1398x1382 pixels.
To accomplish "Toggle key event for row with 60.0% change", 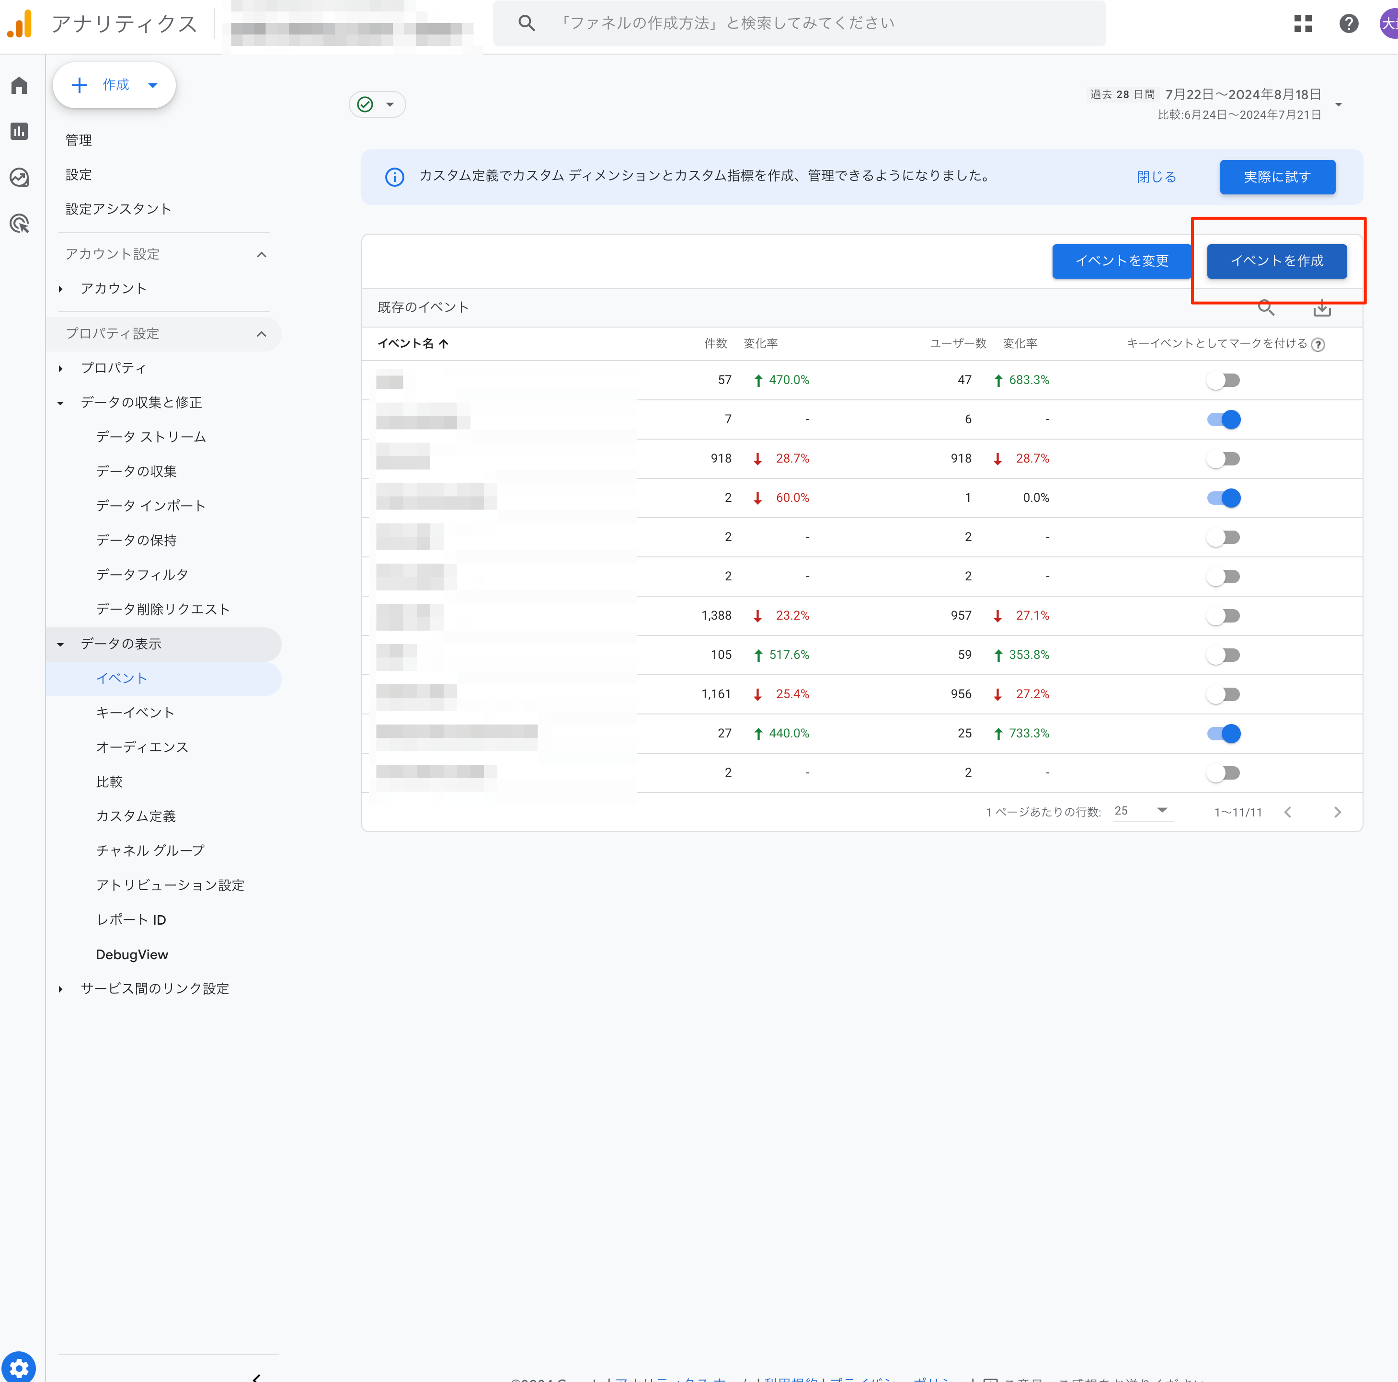I will [x=1223, y=498].
